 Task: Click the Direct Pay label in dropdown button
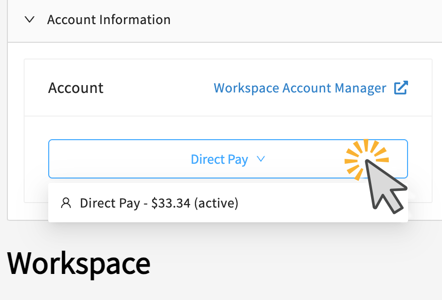tap(219, 159)
